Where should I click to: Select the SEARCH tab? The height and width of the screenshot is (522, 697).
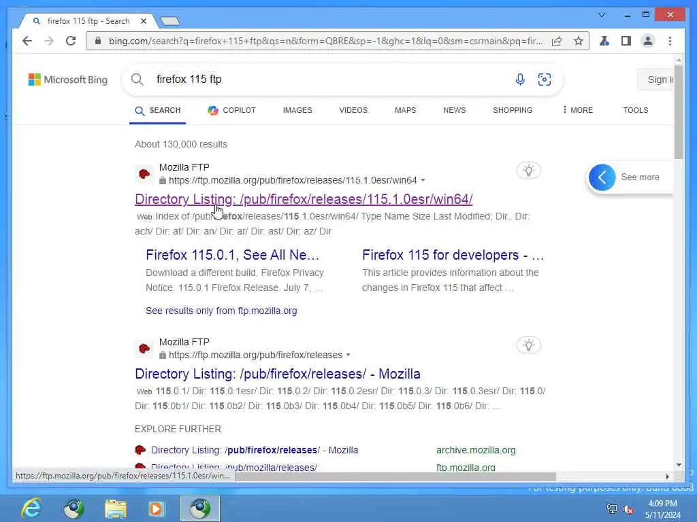click(x=158, y=111)
